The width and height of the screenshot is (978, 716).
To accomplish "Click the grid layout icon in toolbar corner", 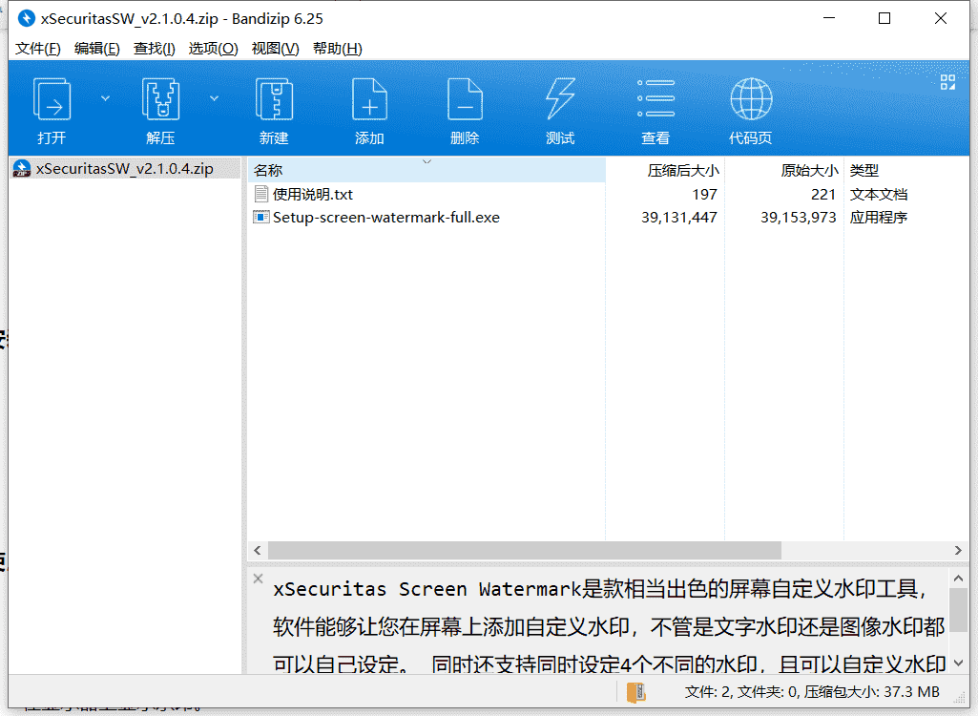I will [x=947, y=82].
